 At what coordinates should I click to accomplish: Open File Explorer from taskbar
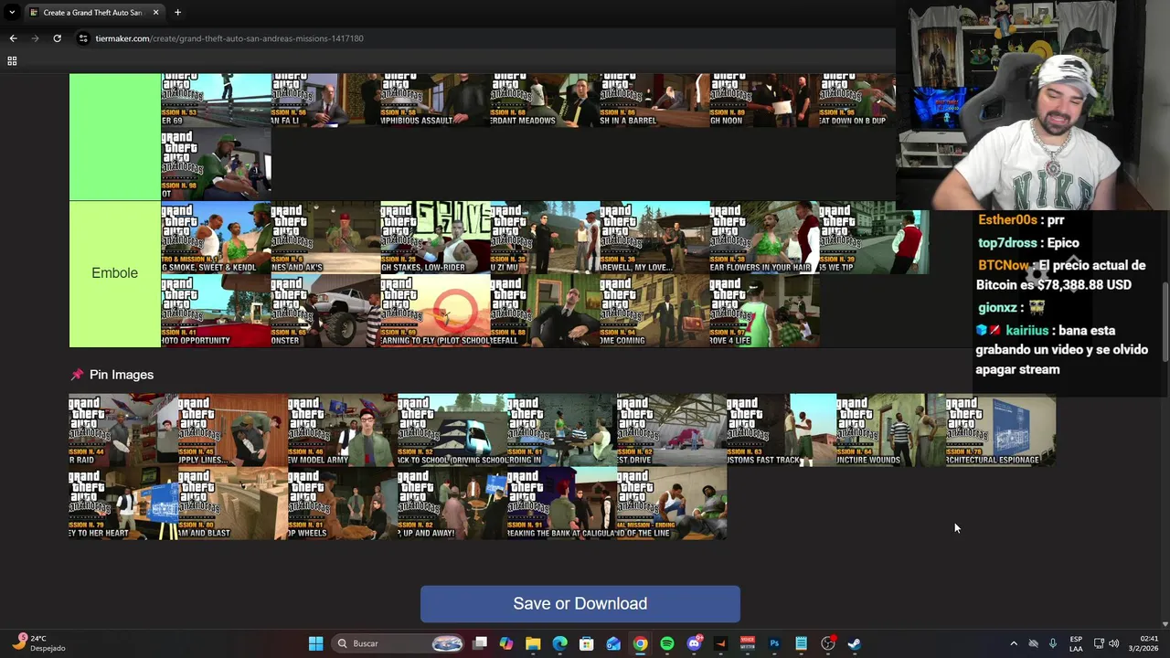[533, 643]
